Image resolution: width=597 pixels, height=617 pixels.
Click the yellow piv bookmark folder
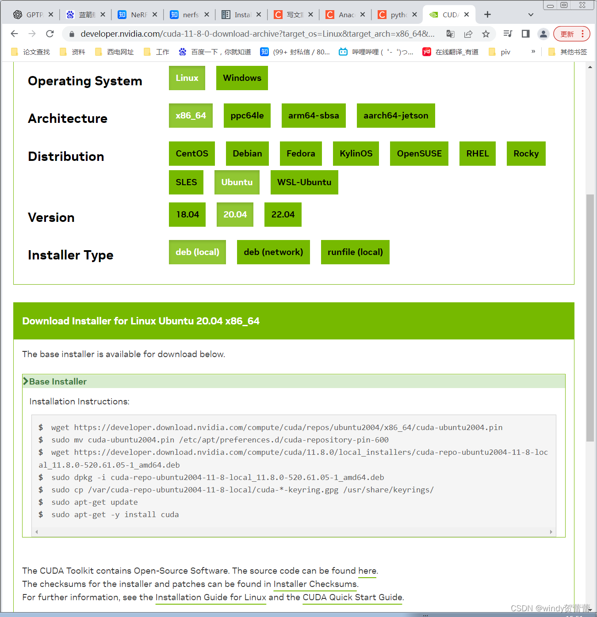click(500, 52)
